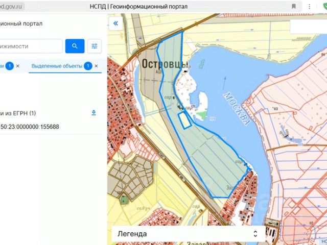Click the small highlighted rectangle parcel on map
327x245 pixels.
coord(184,120)
